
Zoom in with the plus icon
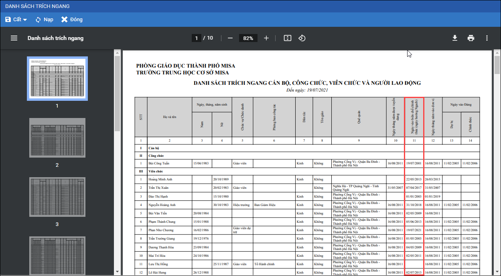pyautogui.click(x=266, y=38)
